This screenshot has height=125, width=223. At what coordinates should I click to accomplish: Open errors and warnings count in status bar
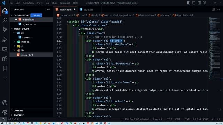[x=14, y=119]
